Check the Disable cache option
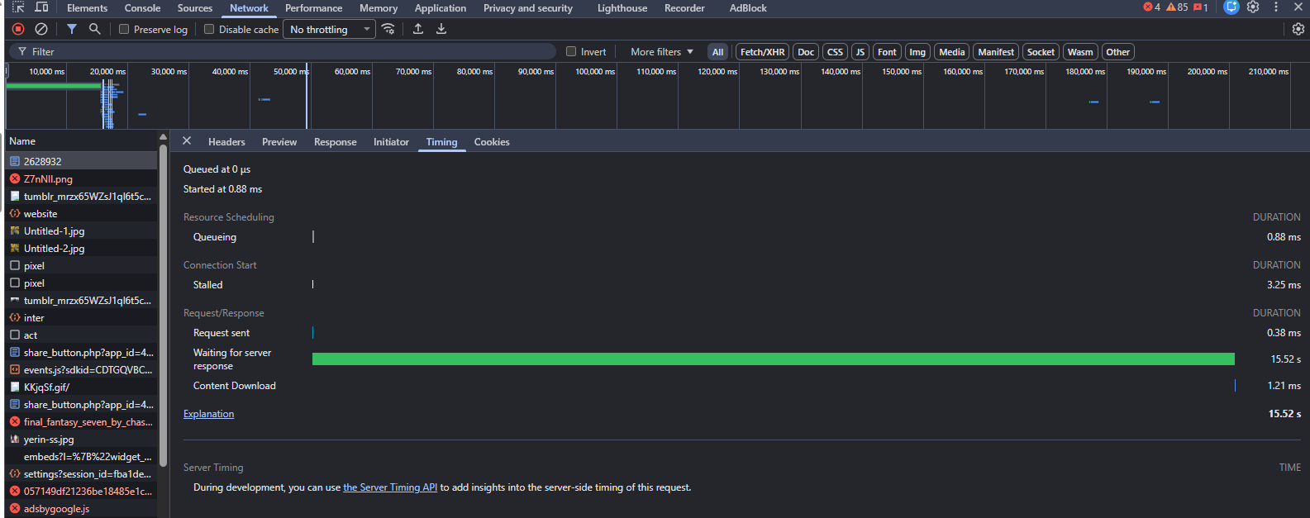The height and width of the screenshot is (518, 1310). click(209, 29)
